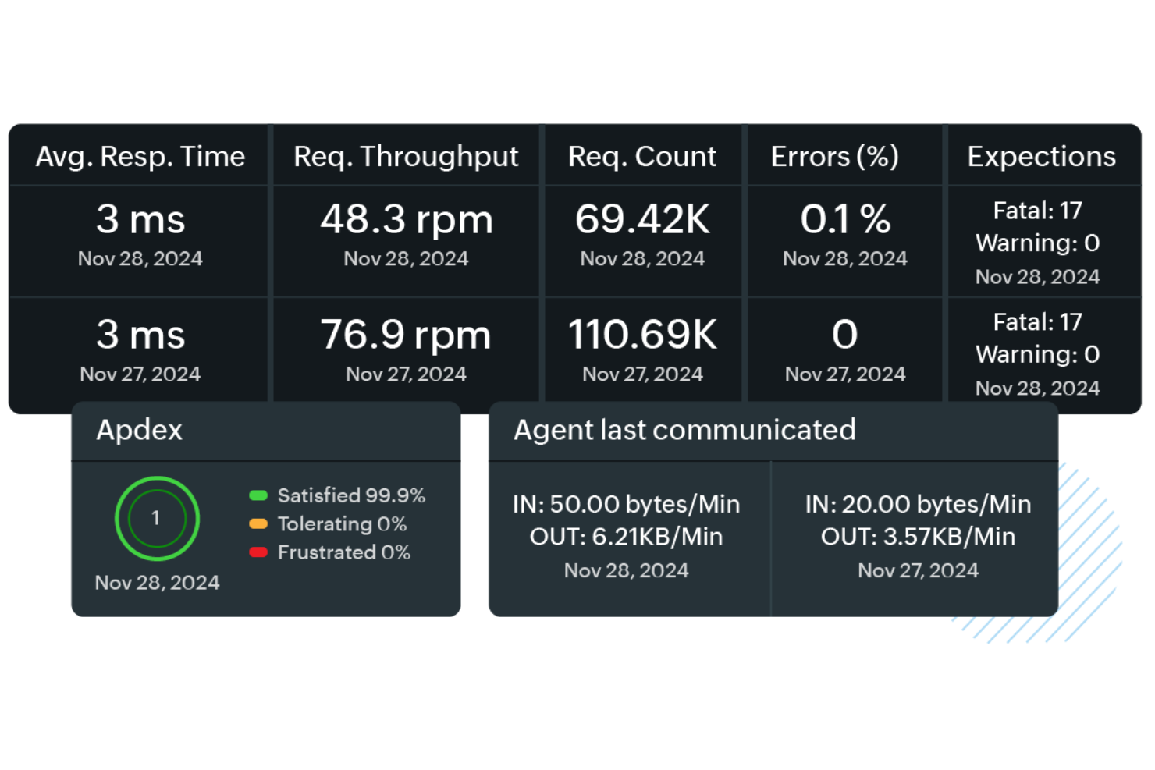The height and width of the screenshot is (770, 1155).
Task: Click the Expections column header
Action: click(1042, 157)
